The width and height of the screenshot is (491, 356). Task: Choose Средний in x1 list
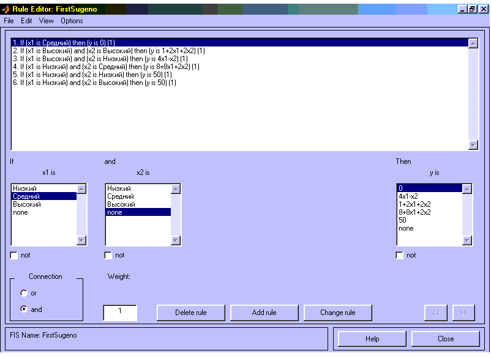point(44,196)
